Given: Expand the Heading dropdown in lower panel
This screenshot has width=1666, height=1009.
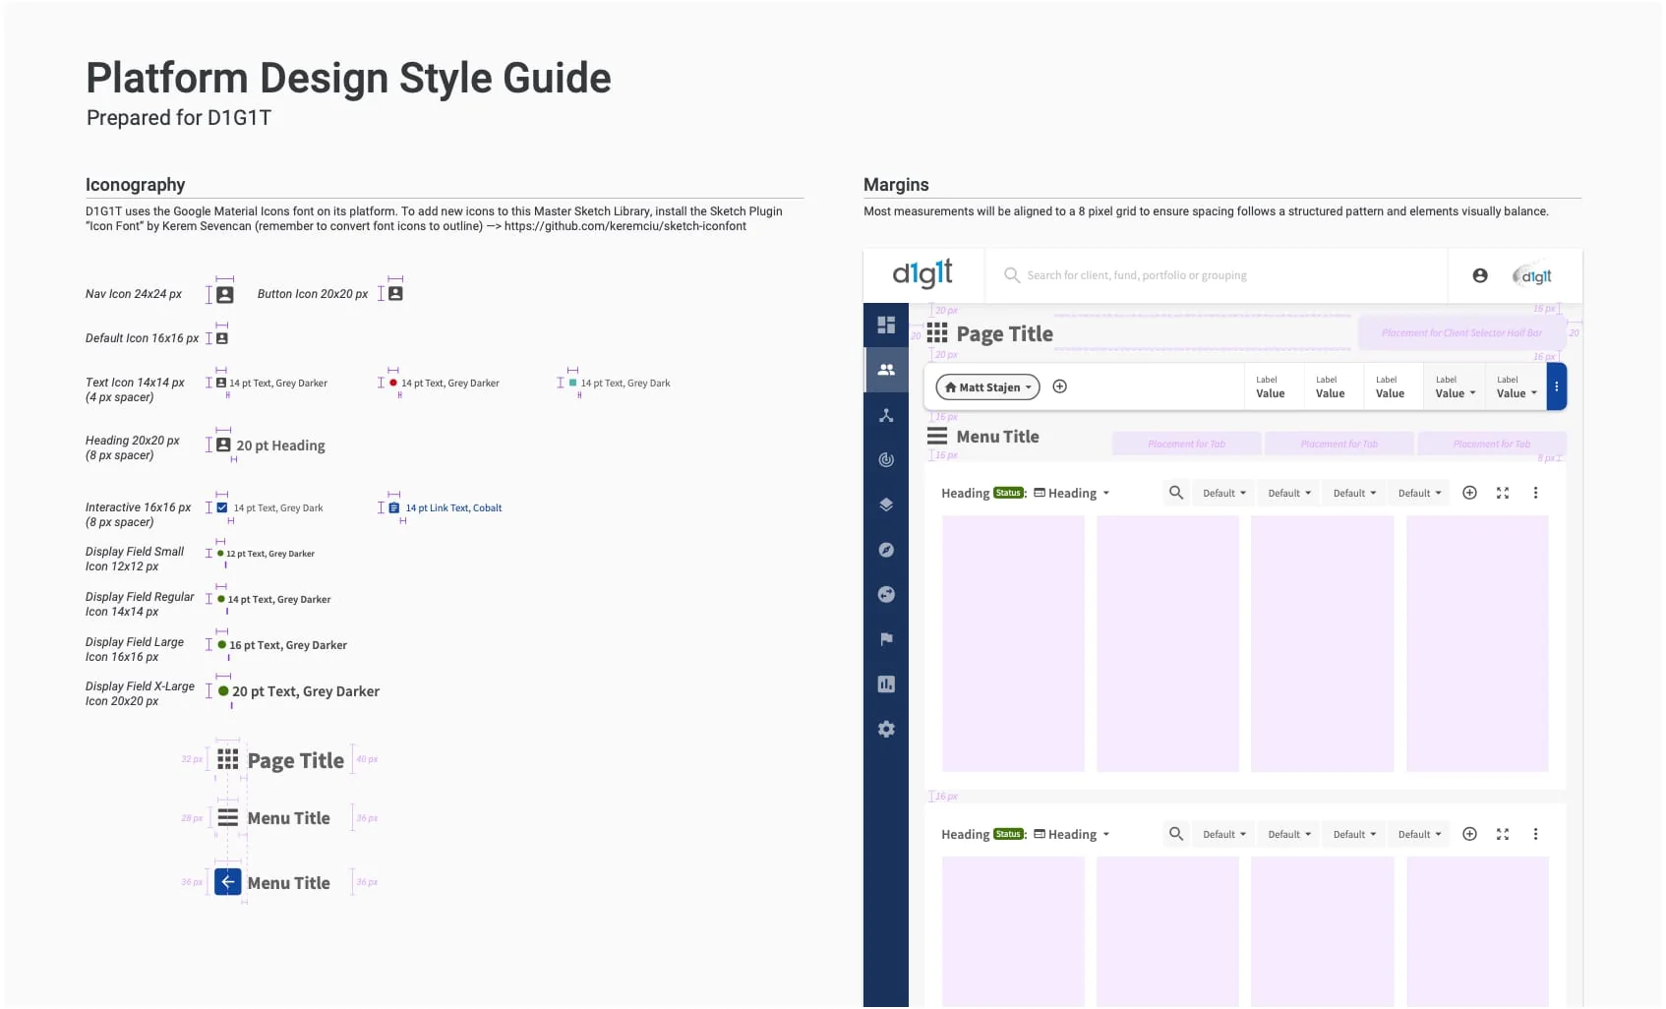Looking at the screenshot, I should coord(1072,834).
